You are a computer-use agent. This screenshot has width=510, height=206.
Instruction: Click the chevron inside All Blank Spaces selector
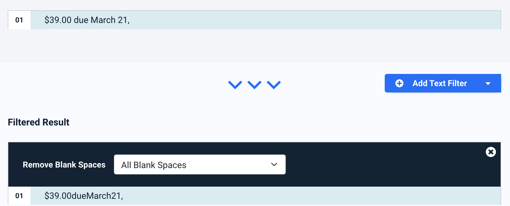[x=274, y=164]
